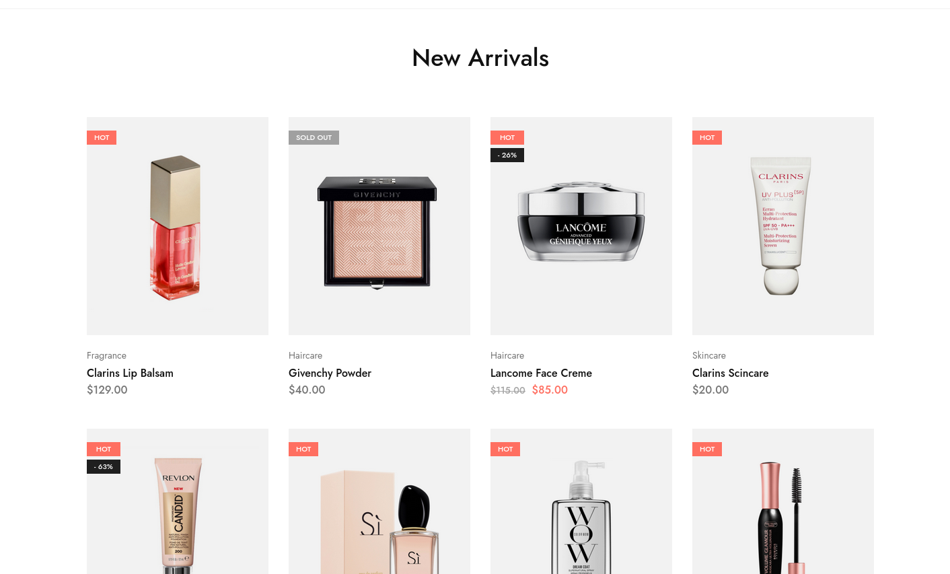Select the Fragrance category label

(x=106, y=355)
